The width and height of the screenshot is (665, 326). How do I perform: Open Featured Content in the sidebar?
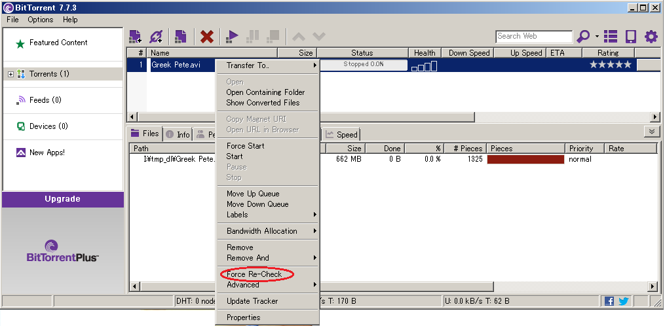coord(58,43)
